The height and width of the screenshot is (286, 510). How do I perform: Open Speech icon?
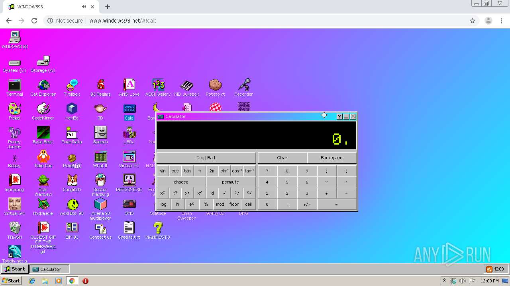pyautogui.click(x=100, y=135)
